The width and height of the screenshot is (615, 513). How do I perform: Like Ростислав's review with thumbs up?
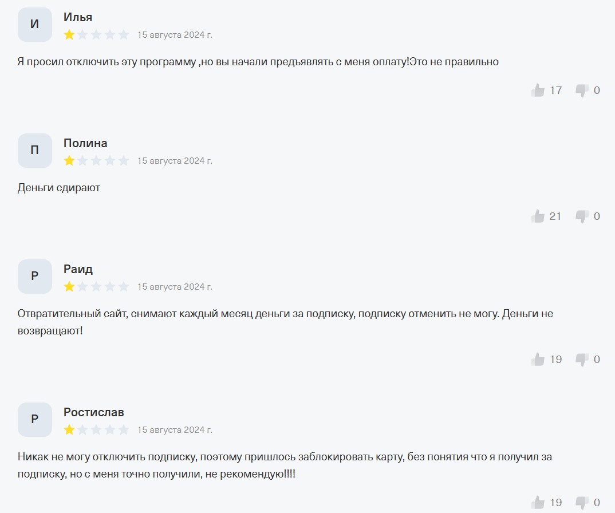point(538,503)
